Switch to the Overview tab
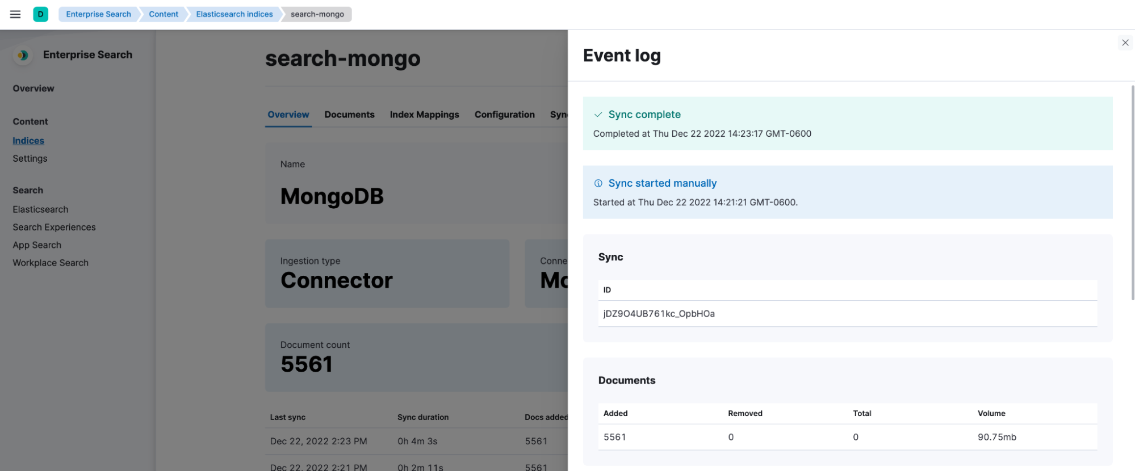Screen dimensions: 1135x471 288,115
